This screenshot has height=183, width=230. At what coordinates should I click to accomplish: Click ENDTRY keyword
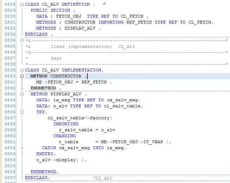[x=45, y=154]
